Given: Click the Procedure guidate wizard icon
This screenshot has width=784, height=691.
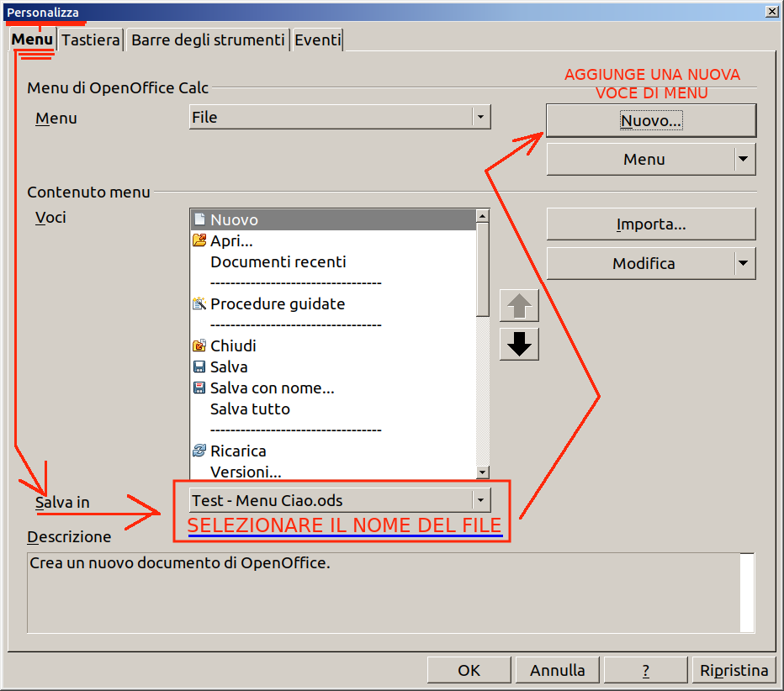Looking at the screenshot, I should [x=199, y=303].
